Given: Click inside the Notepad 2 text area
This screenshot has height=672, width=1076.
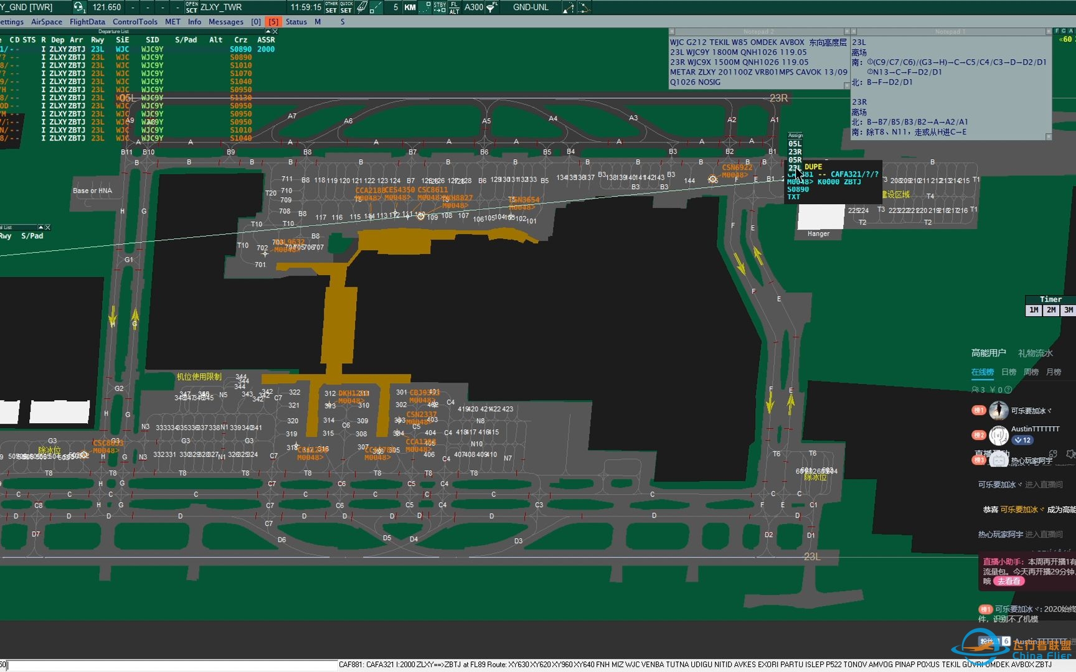Looking at the screenshot, I should point(759,62).
